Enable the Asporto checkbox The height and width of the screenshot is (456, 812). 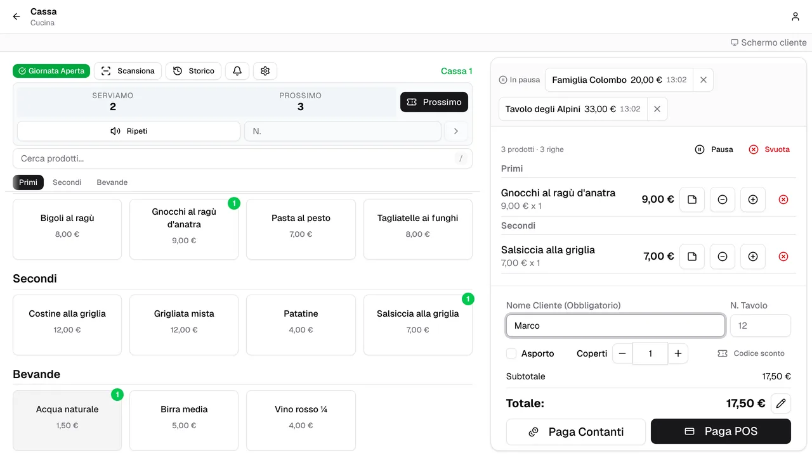click(511, 353)
